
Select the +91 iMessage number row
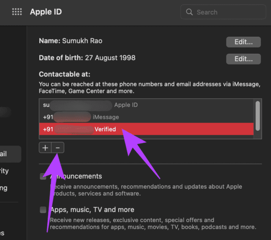[146, 117]
